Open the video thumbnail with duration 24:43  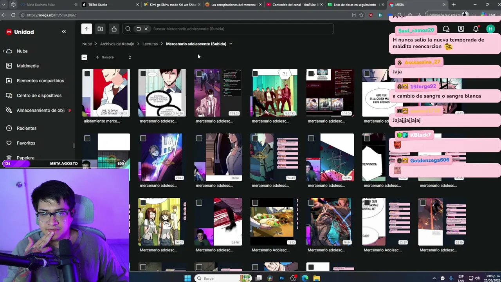click(x=274, y=157)
